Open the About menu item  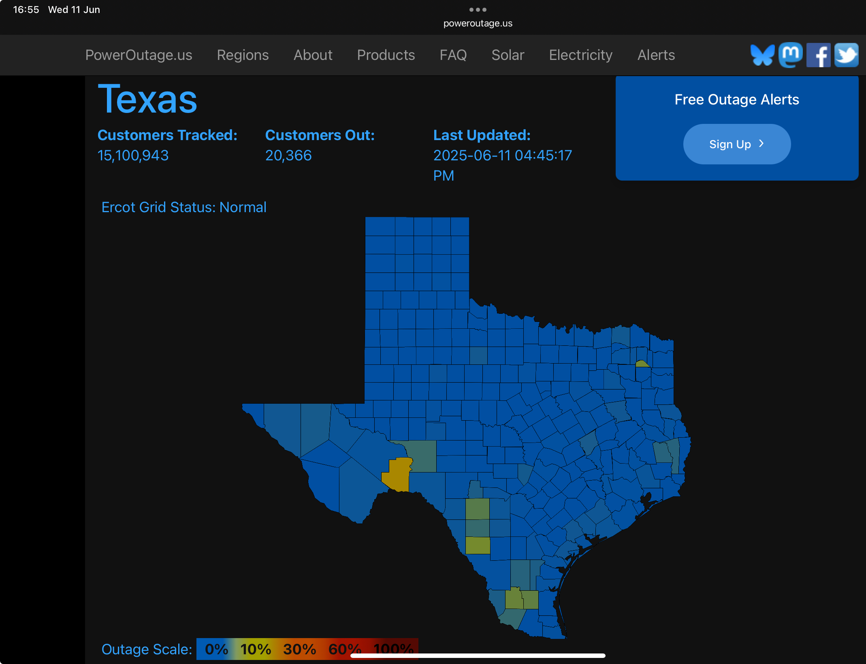tap(313, 55)
